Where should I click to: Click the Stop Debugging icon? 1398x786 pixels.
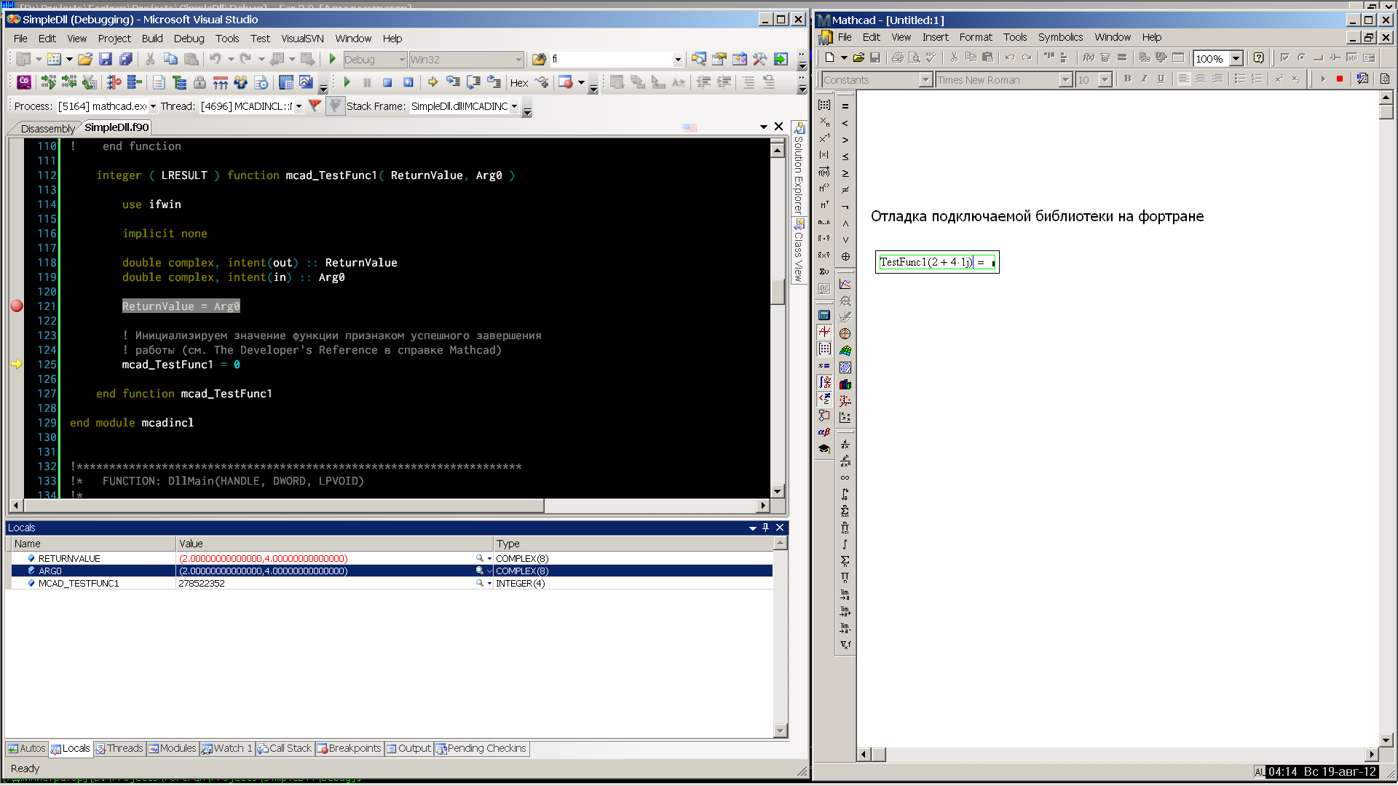(388, 82)
